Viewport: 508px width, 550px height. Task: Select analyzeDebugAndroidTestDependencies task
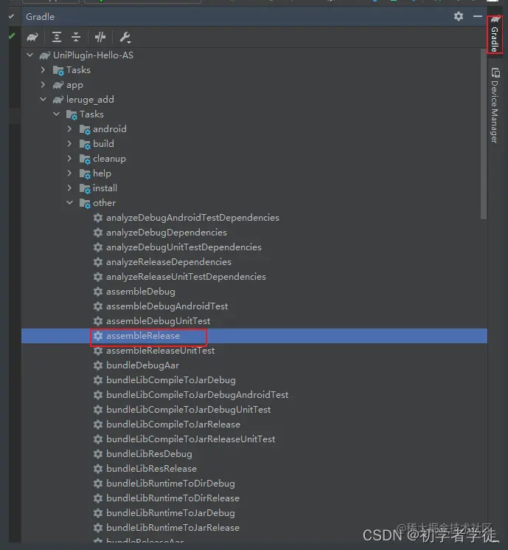pos(192,218)
